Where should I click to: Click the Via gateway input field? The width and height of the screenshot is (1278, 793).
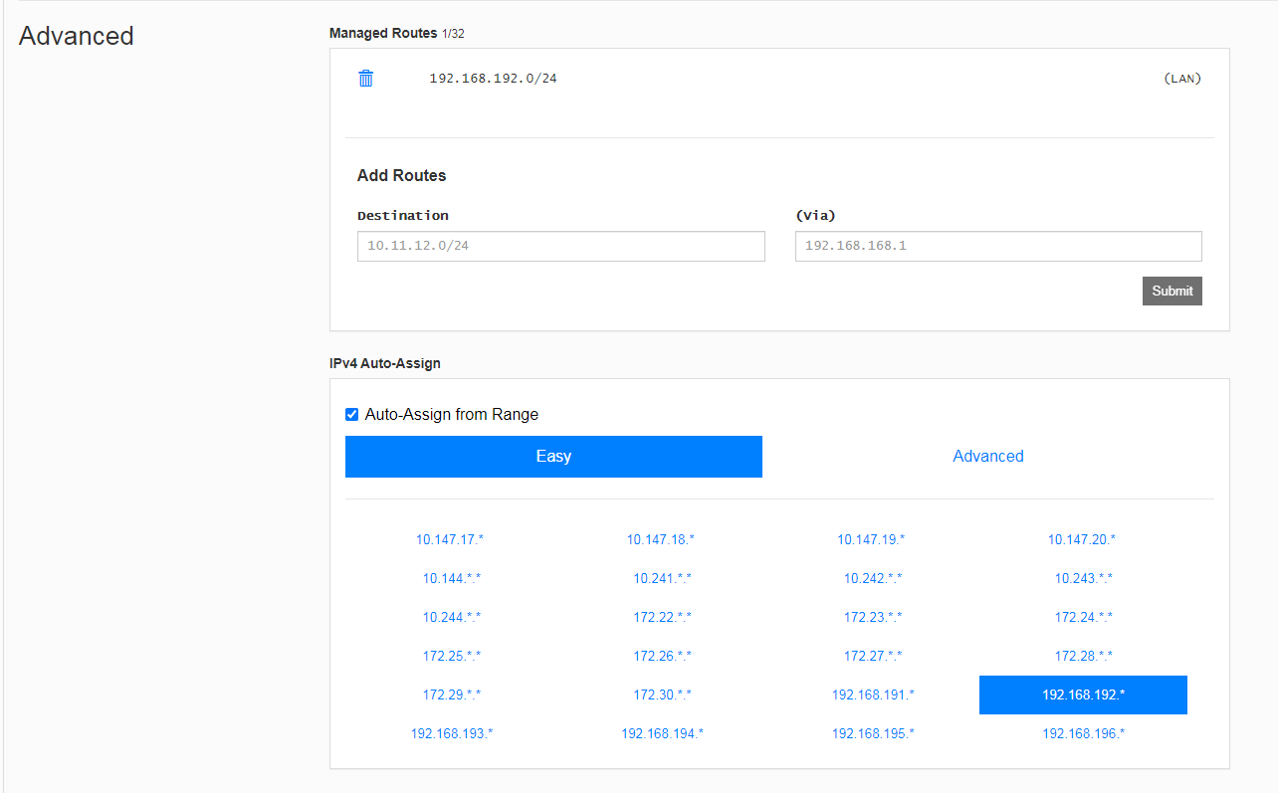click(997, 246)
